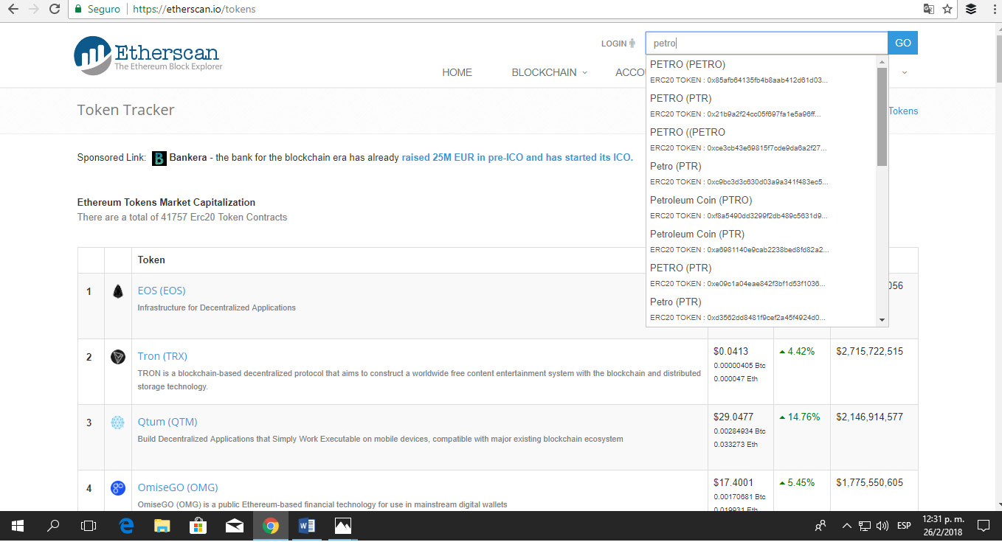Click the suggestion list scrollbar thumb

[882, 117]
